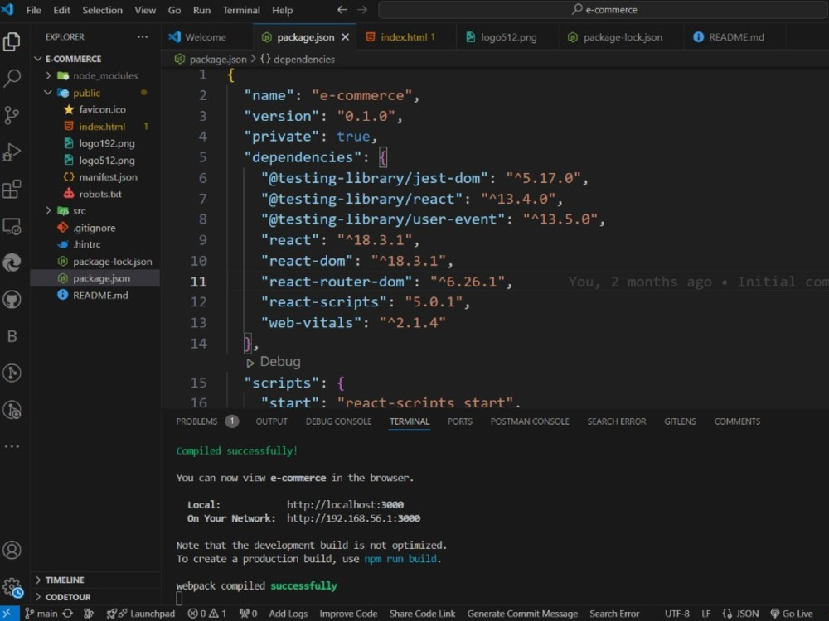The height and width of the screenshot is (621, 829).
Task: Open the Remote Explorer icon
Action: tap(12, 226)
